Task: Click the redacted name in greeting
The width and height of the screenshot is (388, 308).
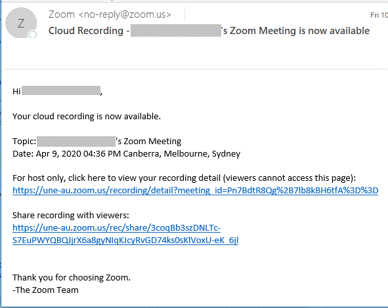Action: coord(61,90)
